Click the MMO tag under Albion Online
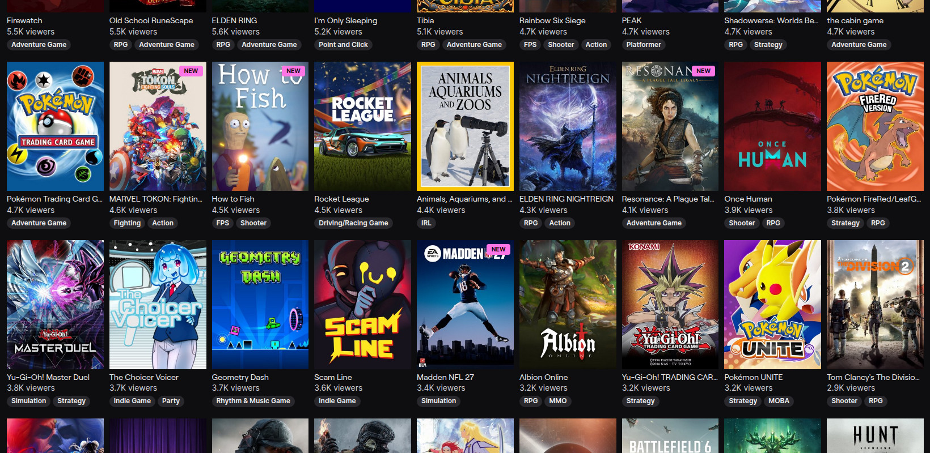930x453 pixels. coord(558,401)
